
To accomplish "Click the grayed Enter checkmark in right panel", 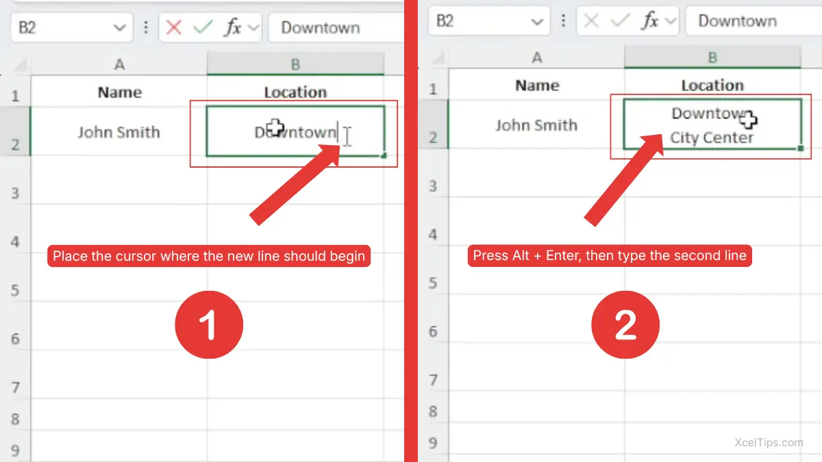I will (620, 21).
